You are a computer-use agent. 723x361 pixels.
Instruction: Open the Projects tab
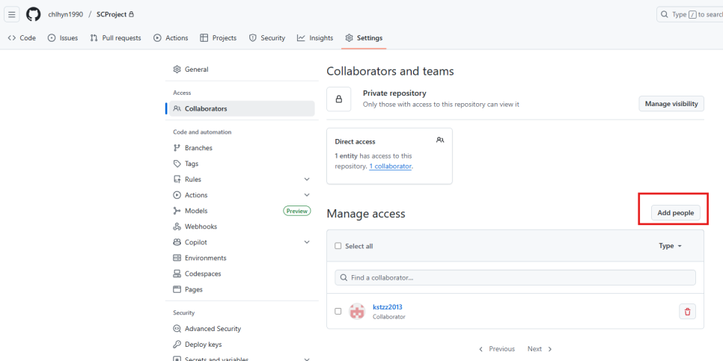[218, 38]
